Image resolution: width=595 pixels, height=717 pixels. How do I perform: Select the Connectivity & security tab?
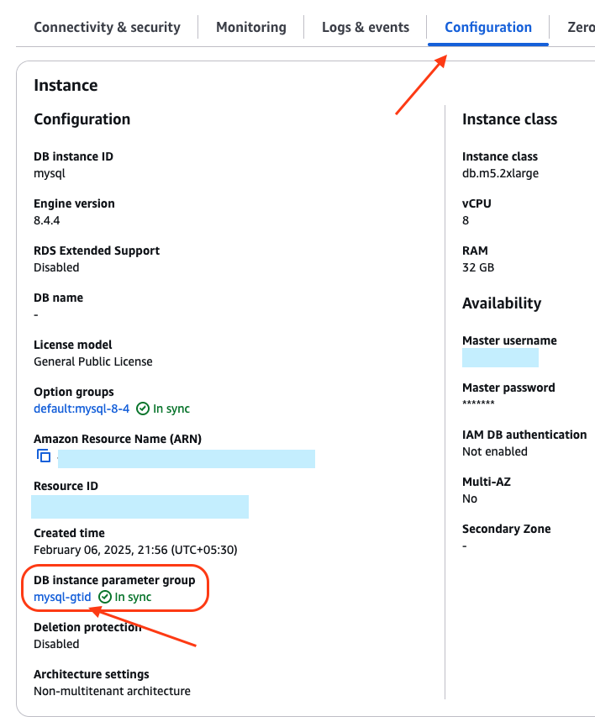(x=107, y=27)
